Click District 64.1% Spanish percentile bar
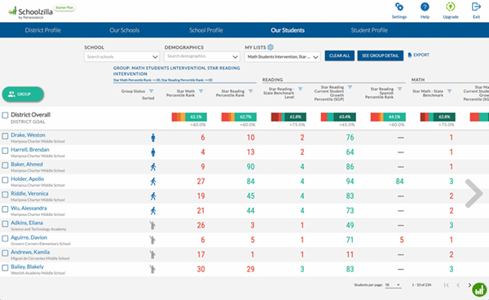The height and width of the screenshot is (300, 489). click(x=388, y=117)
